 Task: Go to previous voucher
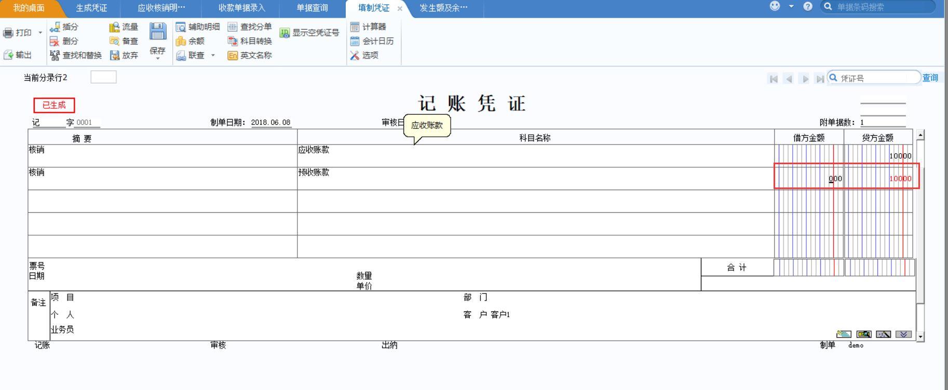tap(789, 79)
